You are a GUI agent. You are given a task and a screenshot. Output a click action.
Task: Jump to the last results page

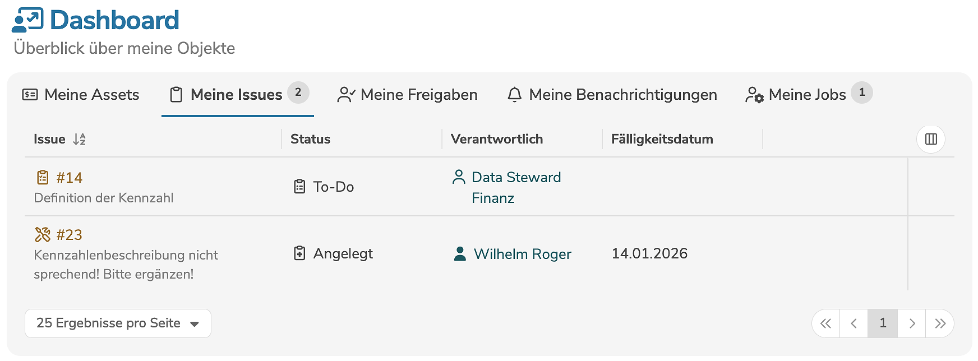(x=940, y=323)
